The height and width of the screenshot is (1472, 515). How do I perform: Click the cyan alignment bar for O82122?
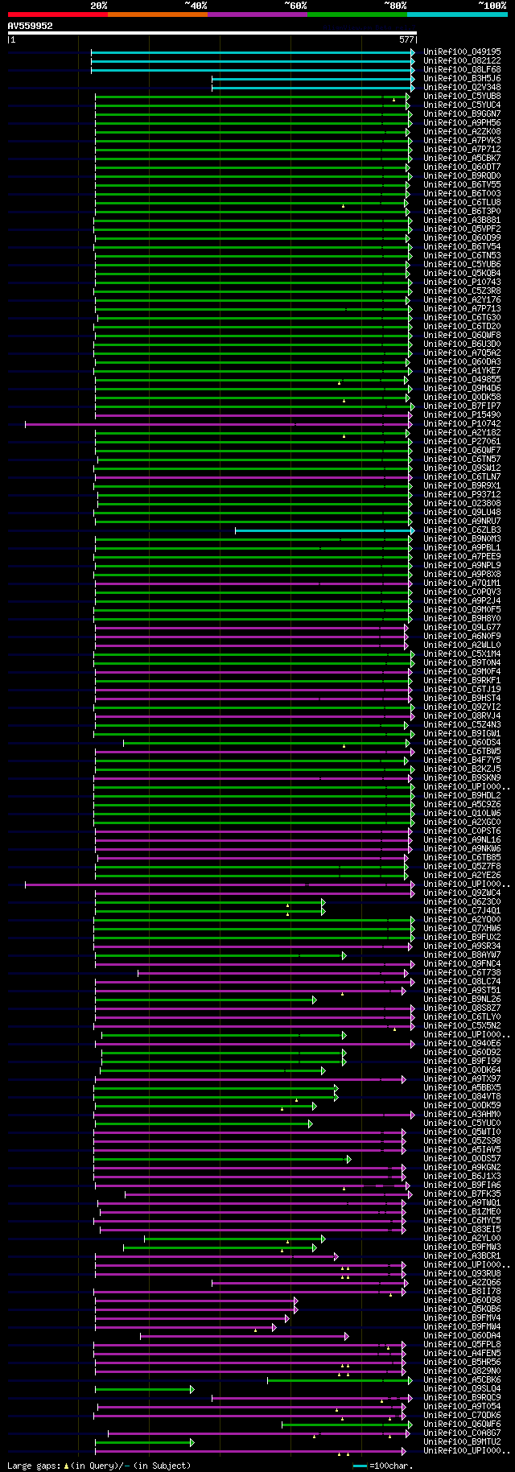click(x=253, y=61)
